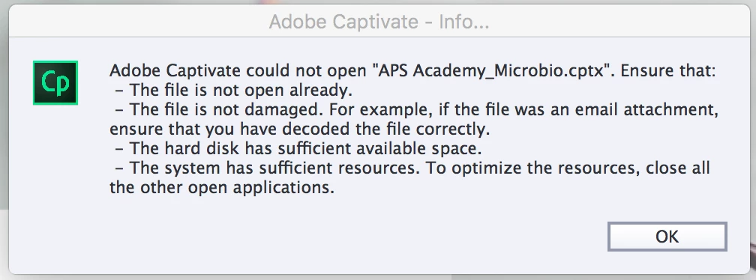This screenshot has width=756, height=280.
Task: Click the word 'Info...' in title bar
Action: (x=463, y=22)
